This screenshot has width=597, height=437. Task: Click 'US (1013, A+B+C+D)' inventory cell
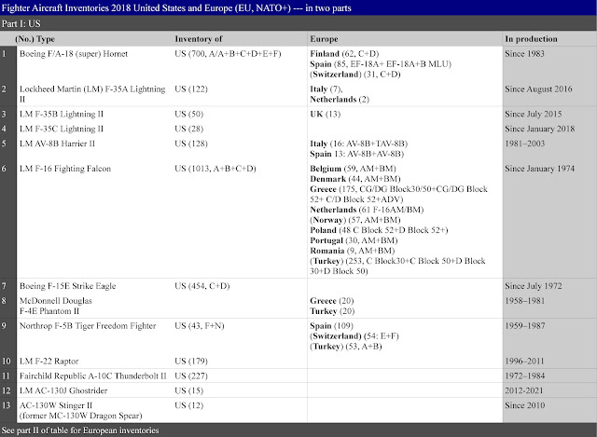215,169
